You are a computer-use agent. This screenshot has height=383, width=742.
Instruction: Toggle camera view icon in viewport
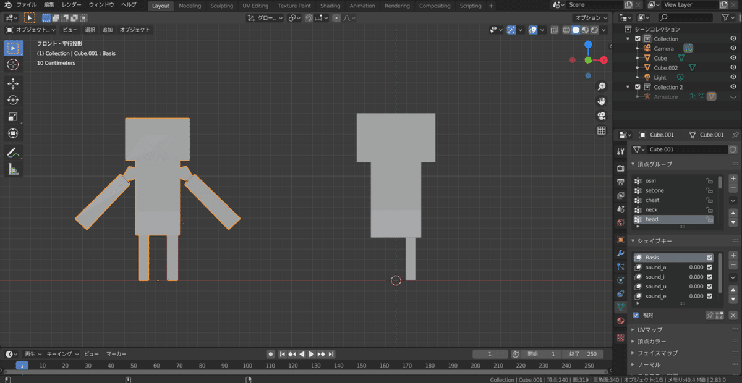[601, 116]
